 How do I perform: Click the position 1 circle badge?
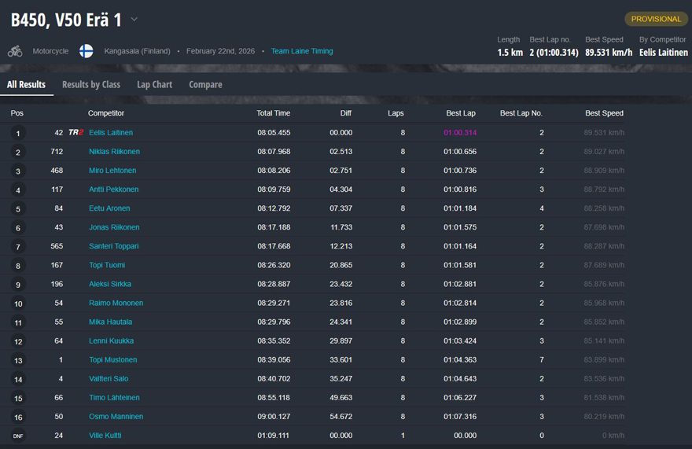point(18,133)
